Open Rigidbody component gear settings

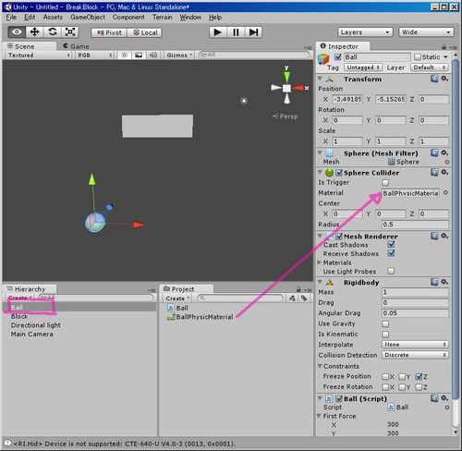[x=444, y=282]
